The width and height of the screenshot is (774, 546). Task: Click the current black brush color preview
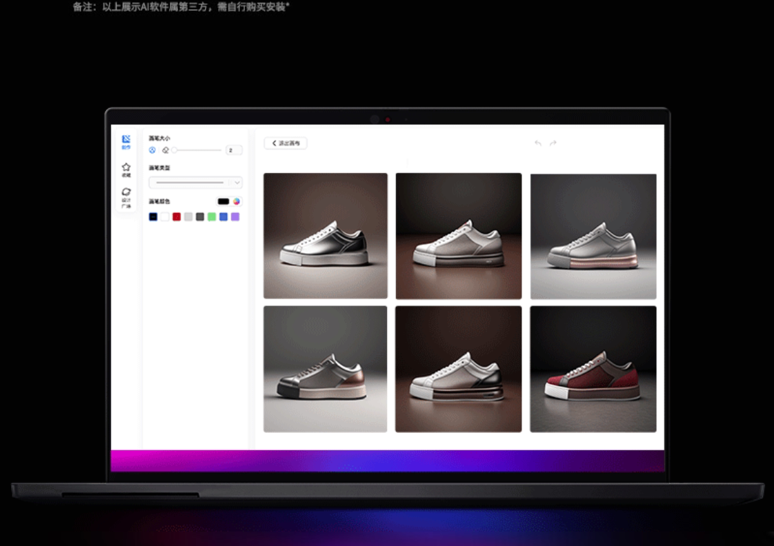click(223, 201)
